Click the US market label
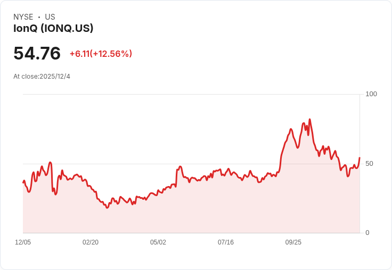Viewport: 392px width, 270px height. [x=50, y=17]
